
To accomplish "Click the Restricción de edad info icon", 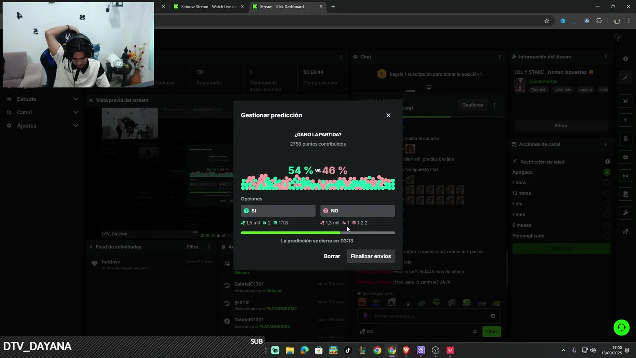I will tap(607, 162).
